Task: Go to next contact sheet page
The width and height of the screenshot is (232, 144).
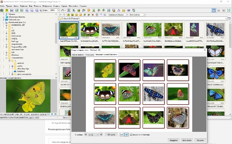Action: tap(101, 135)
